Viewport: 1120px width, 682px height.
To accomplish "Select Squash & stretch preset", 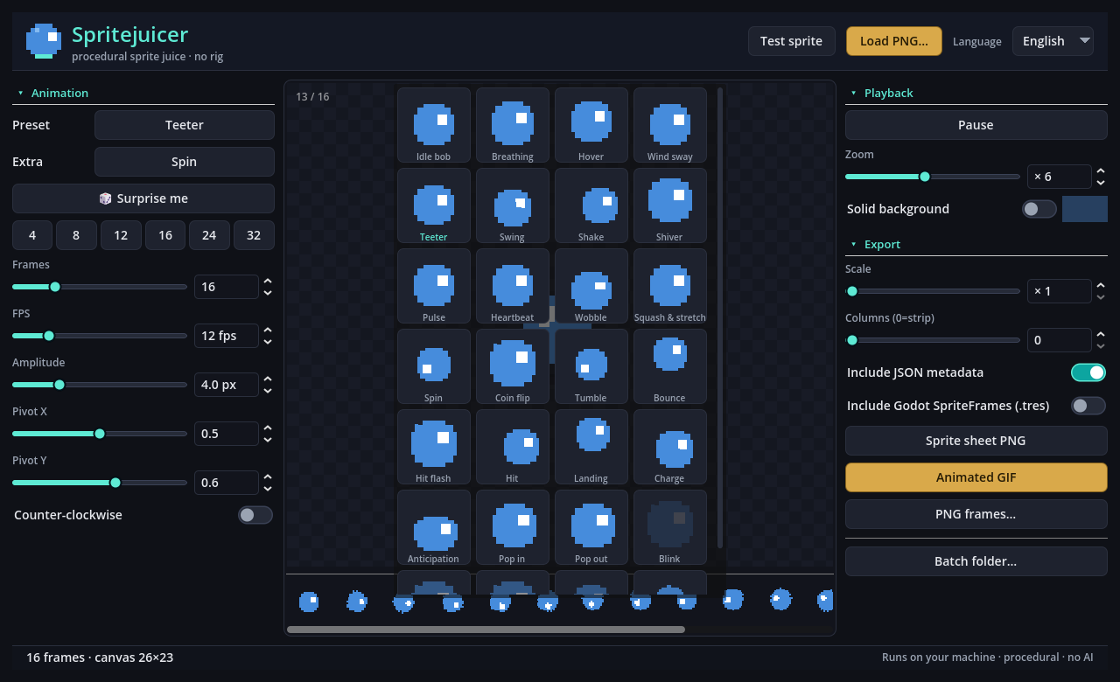I will point(669,286).
